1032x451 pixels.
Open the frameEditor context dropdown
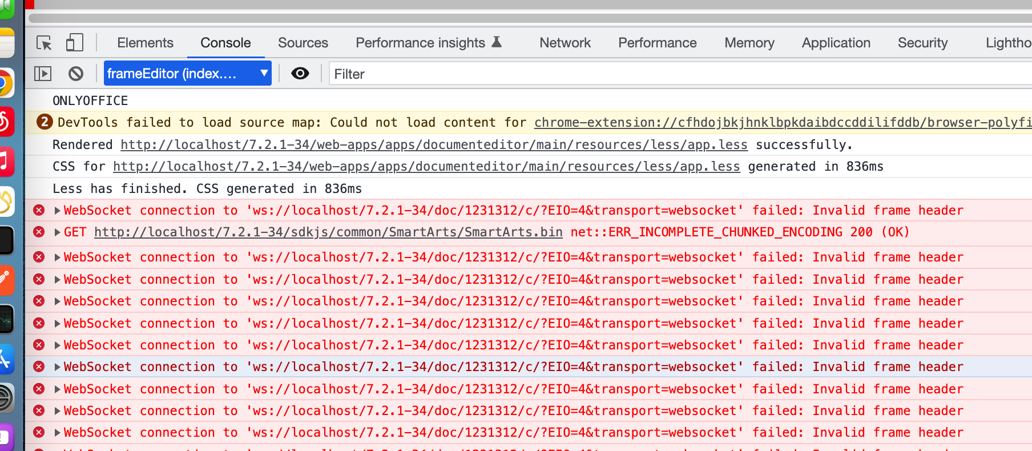point(188,73)
